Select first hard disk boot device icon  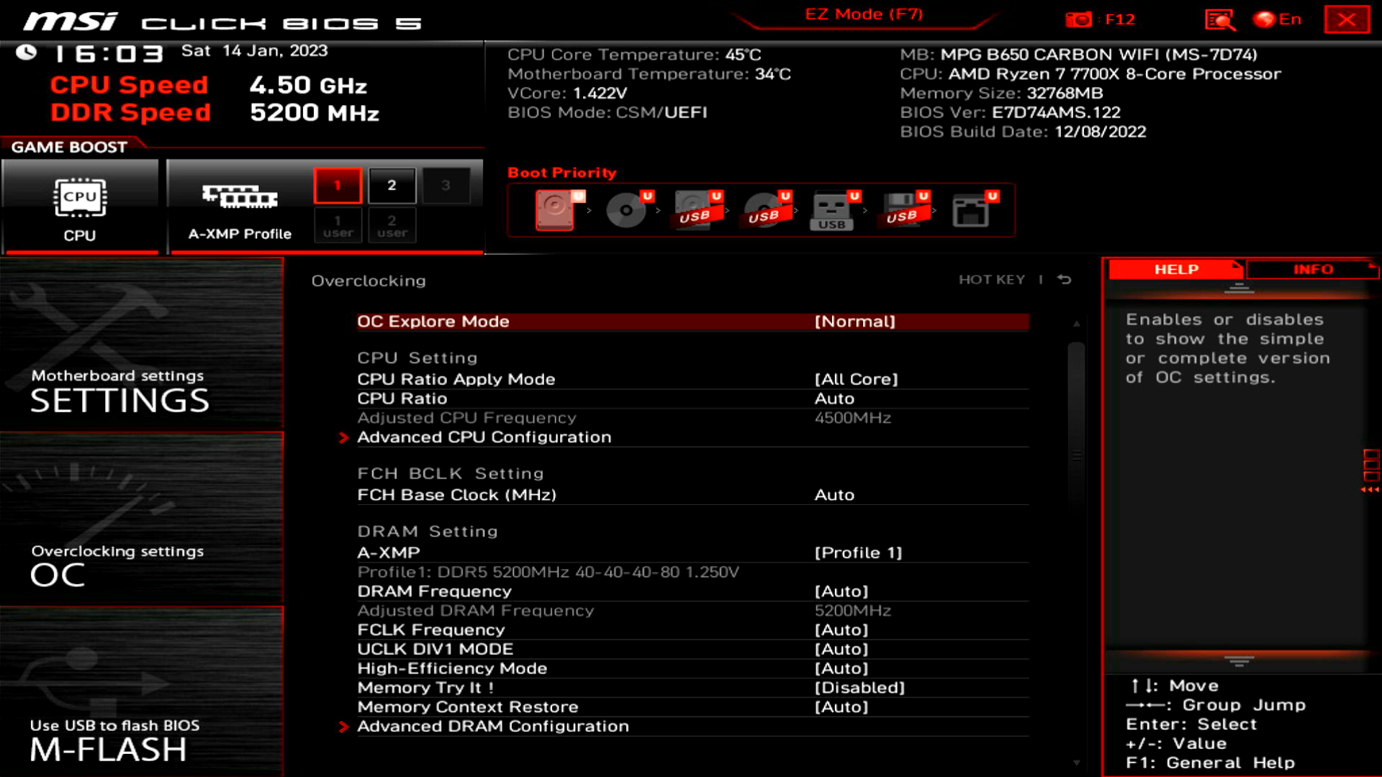[x=555, y=209]
